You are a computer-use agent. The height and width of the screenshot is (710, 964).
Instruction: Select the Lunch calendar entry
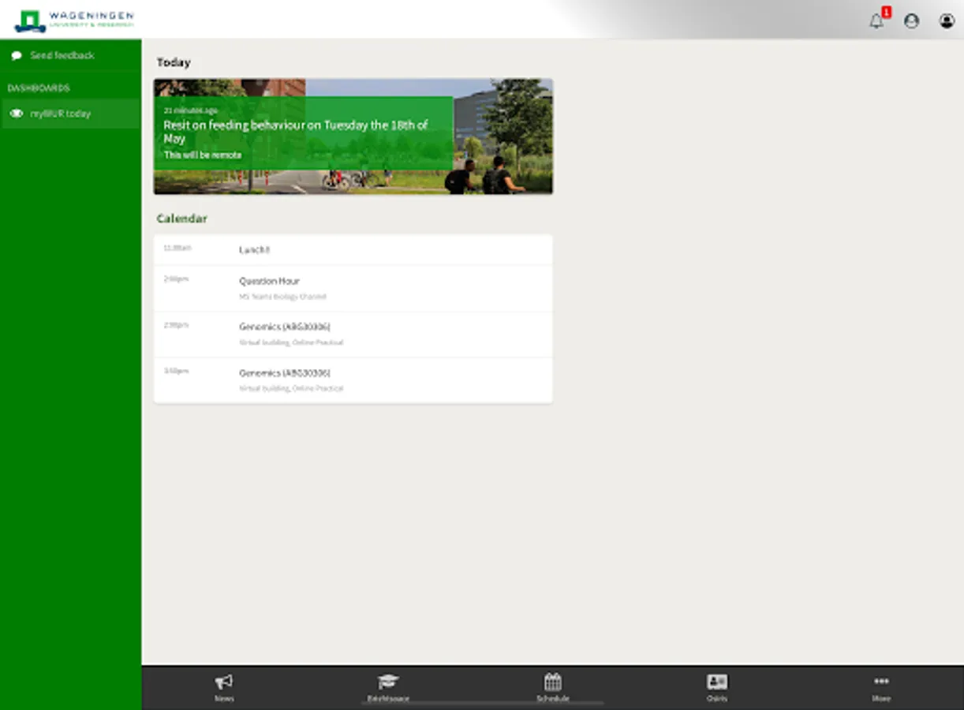pos(353,249)
